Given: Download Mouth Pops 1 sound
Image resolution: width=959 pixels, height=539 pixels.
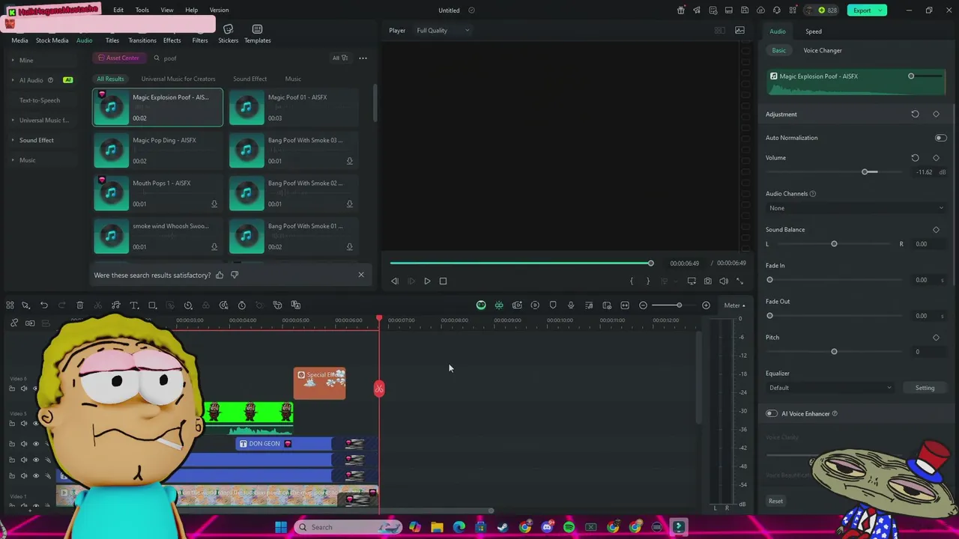Looking at the screenshot, I should click(214, 204).
